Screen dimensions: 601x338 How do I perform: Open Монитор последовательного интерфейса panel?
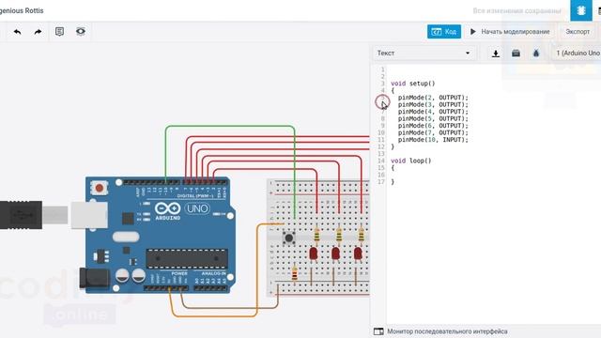pos(447,331)
